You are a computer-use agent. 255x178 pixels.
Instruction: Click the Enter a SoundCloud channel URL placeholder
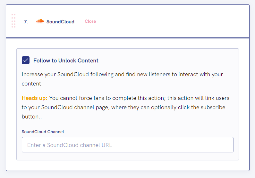[70, 145]
